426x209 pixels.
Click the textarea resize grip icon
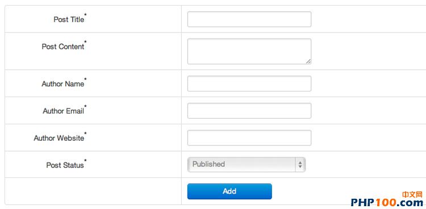(x=308, y=61)
